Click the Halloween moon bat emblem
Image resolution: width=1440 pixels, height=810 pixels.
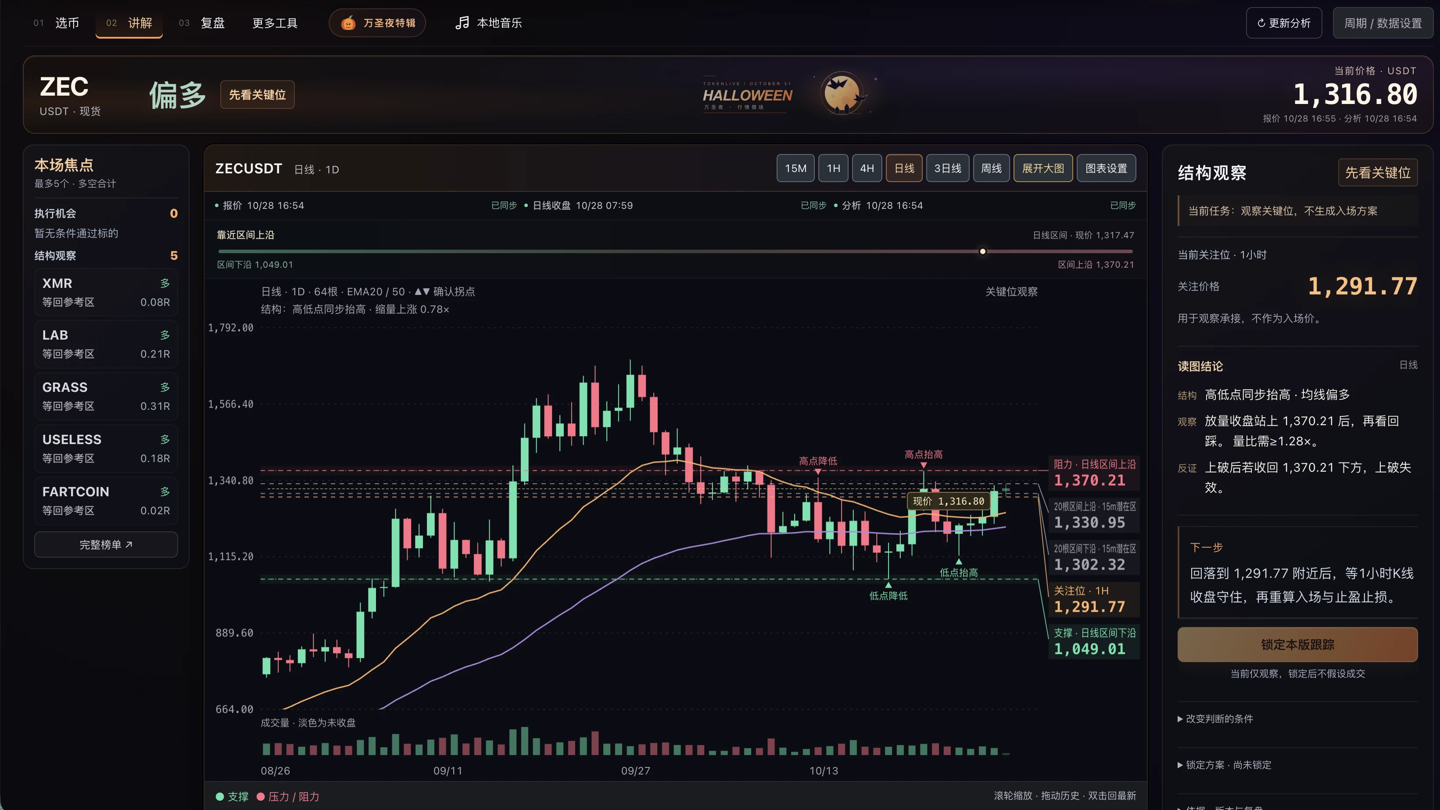point(842,93)
